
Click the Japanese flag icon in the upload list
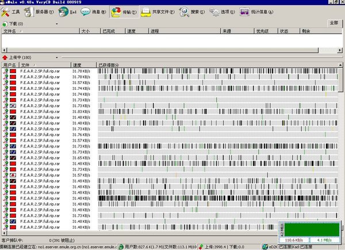pos(13,175)
